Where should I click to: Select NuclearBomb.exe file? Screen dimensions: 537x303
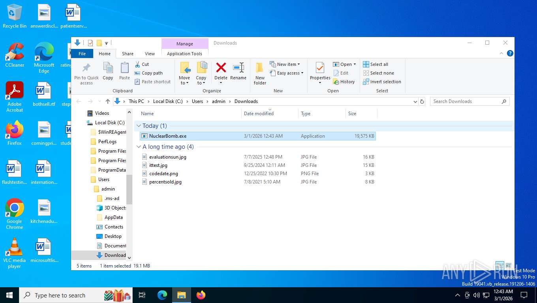[258, 136]
